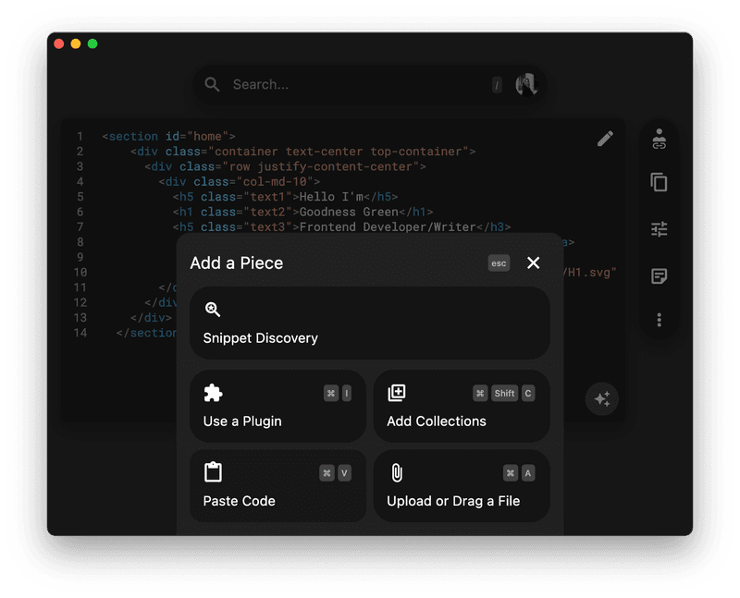This screenshot has width=740, height=598.
Task: Click the magnifying glass in the search bar
Action: pyautogui.click(x=213, y=84)
